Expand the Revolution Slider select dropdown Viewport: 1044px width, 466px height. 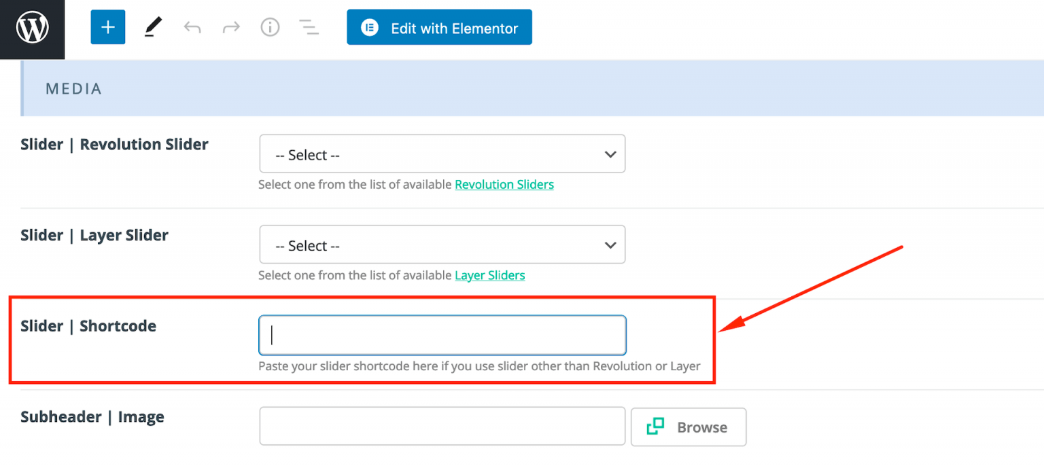(x=442, y=154)
